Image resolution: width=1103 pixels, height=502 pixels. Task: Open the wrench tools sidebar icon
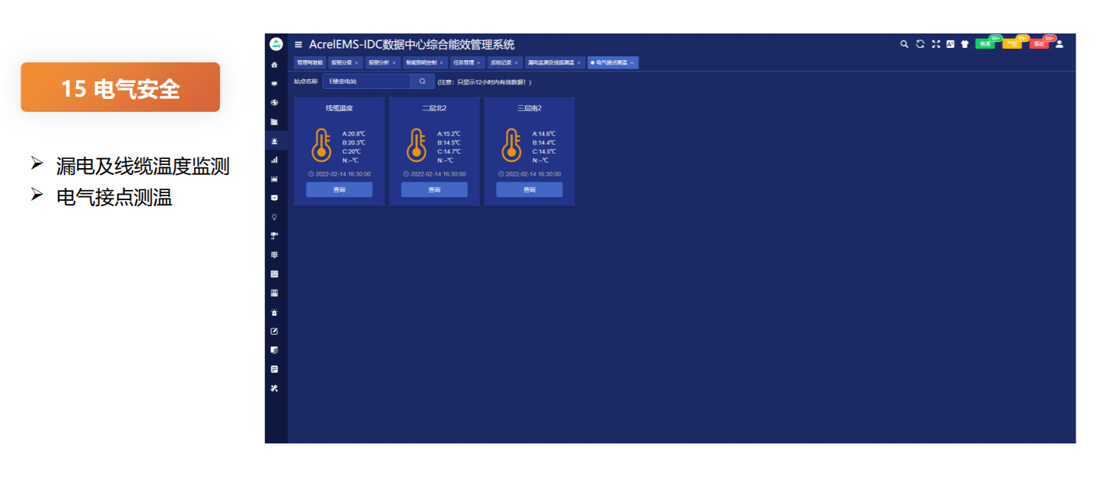[275, 388]
